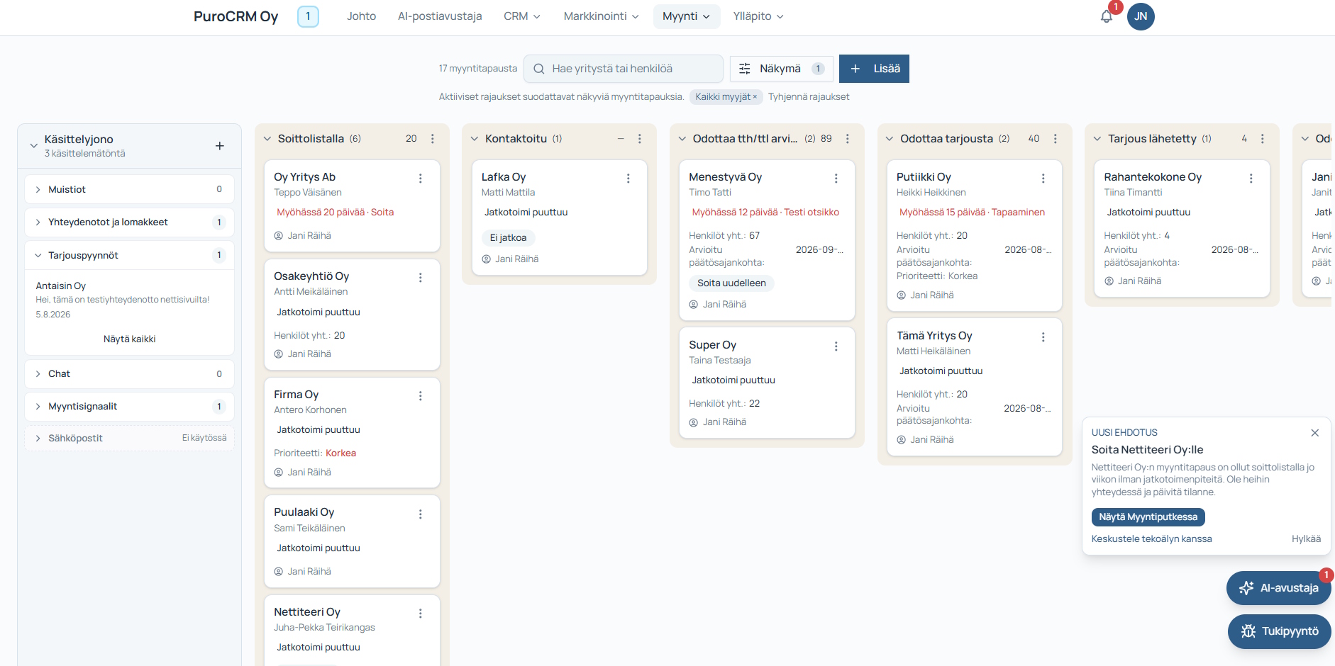Open Osakeyhtiö Oy card menu
The height and width of the screenshot is (666, 1335).
(x=421, y=278)
